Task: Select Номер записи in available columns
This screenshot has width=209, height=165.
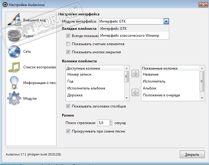Action: click(95, 74)
